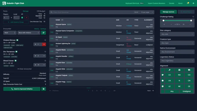Open Keyboard Shortcuts from the header
The width and height of the screenshot is (197, 111).
click(134, 3)
